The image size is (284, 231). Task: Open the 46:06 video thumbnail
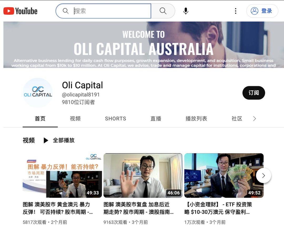[143, 176]
